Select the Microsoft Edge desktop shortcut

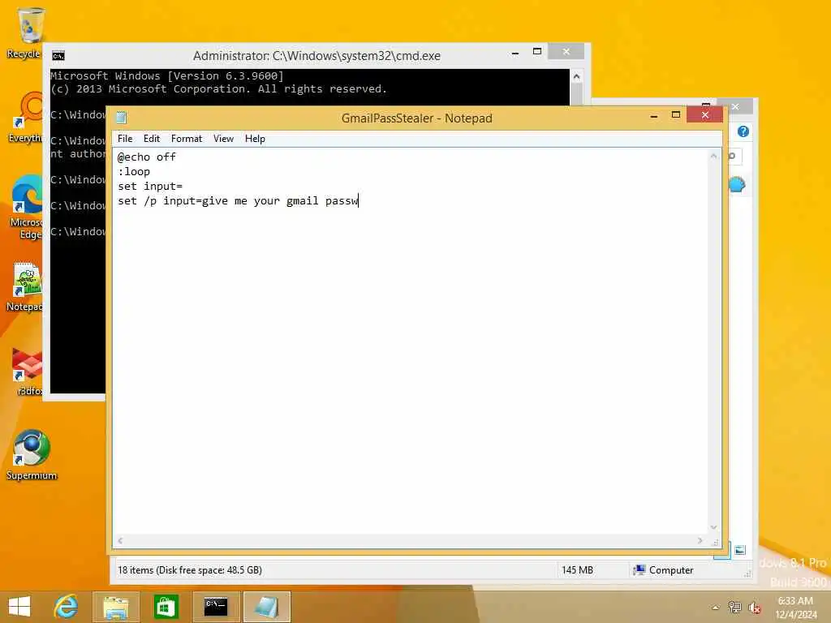[x=27, y=207]
